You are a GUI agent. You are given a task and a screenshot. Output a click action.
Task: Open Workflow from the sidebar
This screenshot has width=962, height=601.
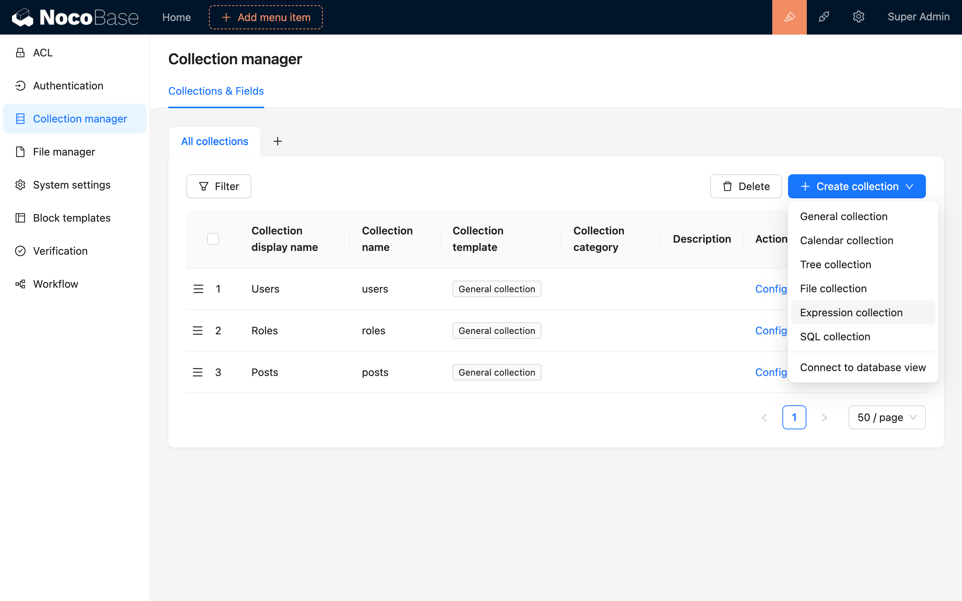click(55, 284)
